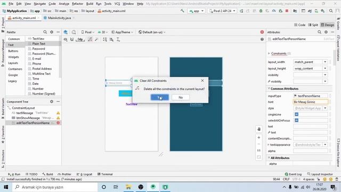The image size is (341, 192).
Task: Switch to the Code view mode
Action: click(299, 25)
